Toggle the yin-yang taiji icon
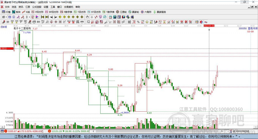The width and height of the screenshot is (258, 139). [201, 22]
